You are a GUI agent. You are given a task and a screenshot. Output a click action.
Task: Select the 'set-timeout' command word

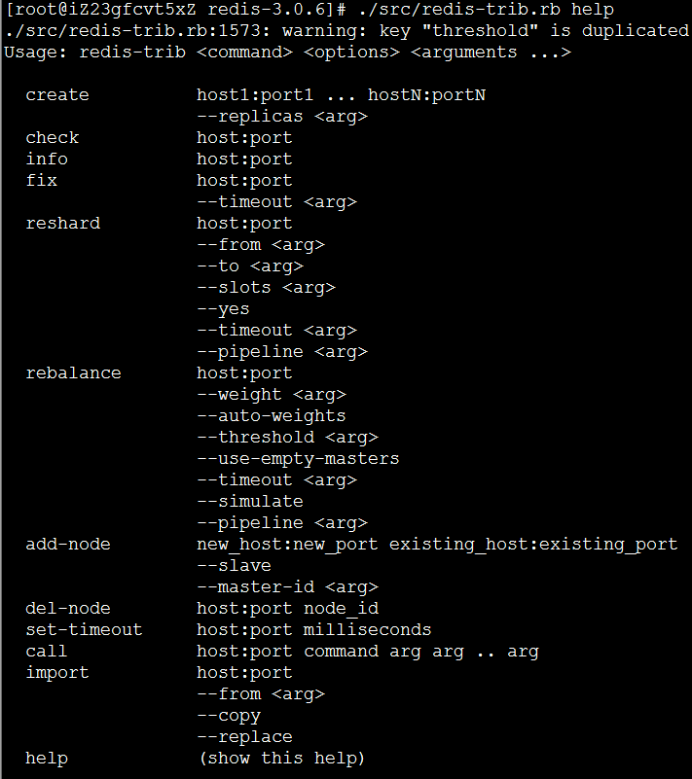click(x=84, y=629)
